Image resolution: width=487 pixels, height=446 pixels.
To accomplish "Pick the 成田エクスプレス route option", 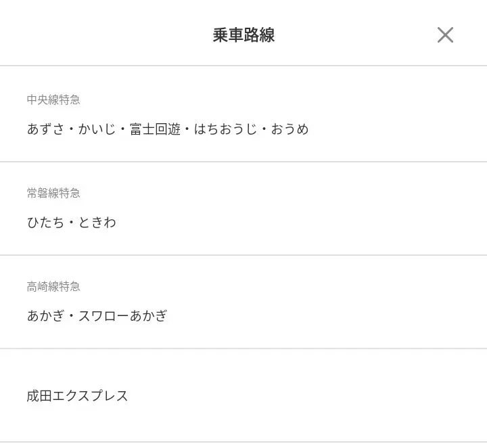I will click(243, 396).
